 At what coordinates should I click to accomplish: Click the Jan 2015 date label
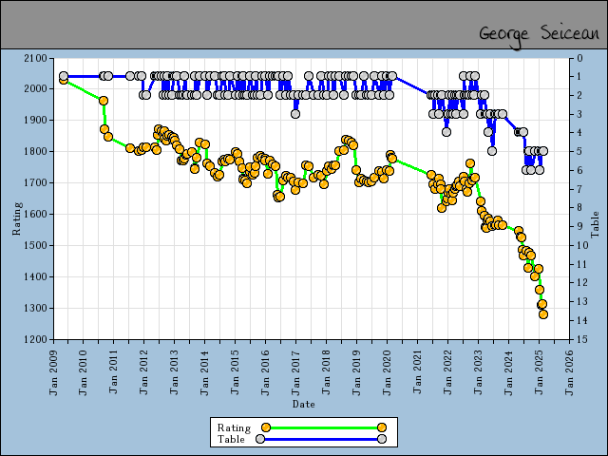(235, 373)
